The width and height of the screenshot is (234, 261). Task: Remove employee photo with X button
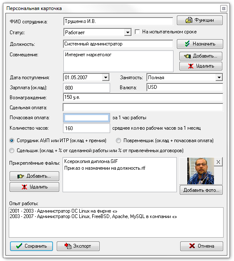218,162
